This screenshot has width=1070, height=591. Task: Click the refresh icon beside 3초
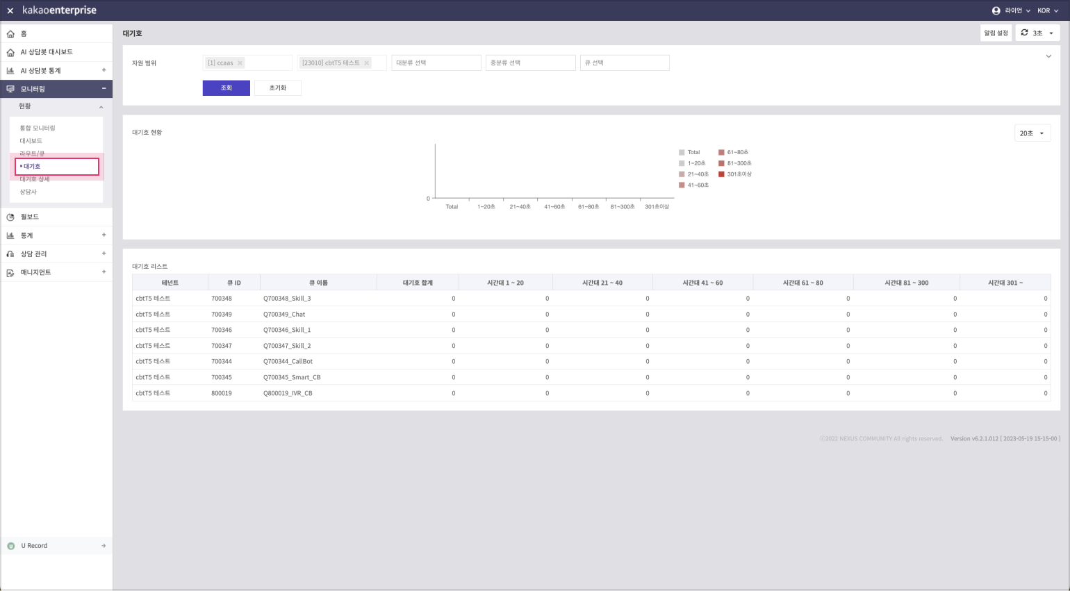(x=1024, y=33)
